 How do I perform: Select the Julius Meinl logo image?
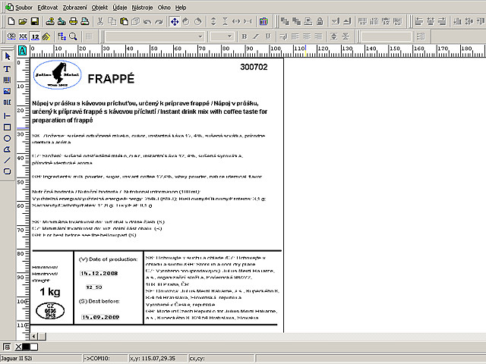pyautogui.click(x=58, y=75)
